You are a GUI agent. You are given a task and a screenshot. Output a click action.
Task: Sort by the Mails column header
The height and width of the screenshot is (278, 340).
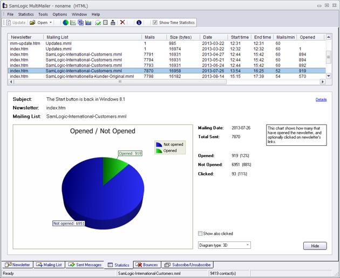tap(154, 37)
